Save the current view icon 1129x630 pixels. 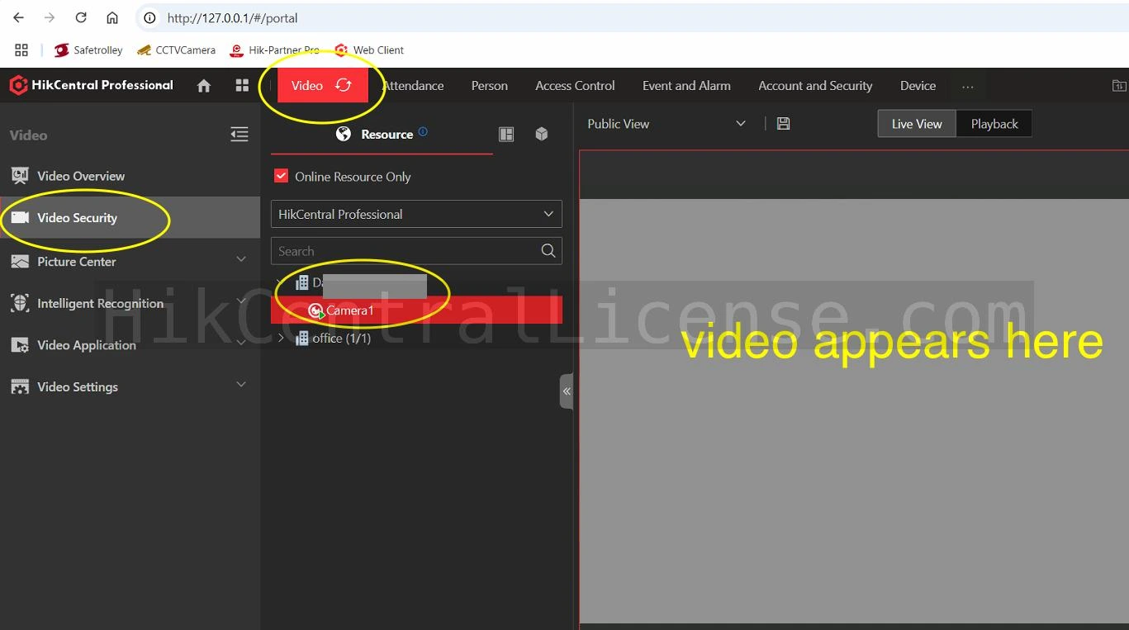click(x=784, y=124)
